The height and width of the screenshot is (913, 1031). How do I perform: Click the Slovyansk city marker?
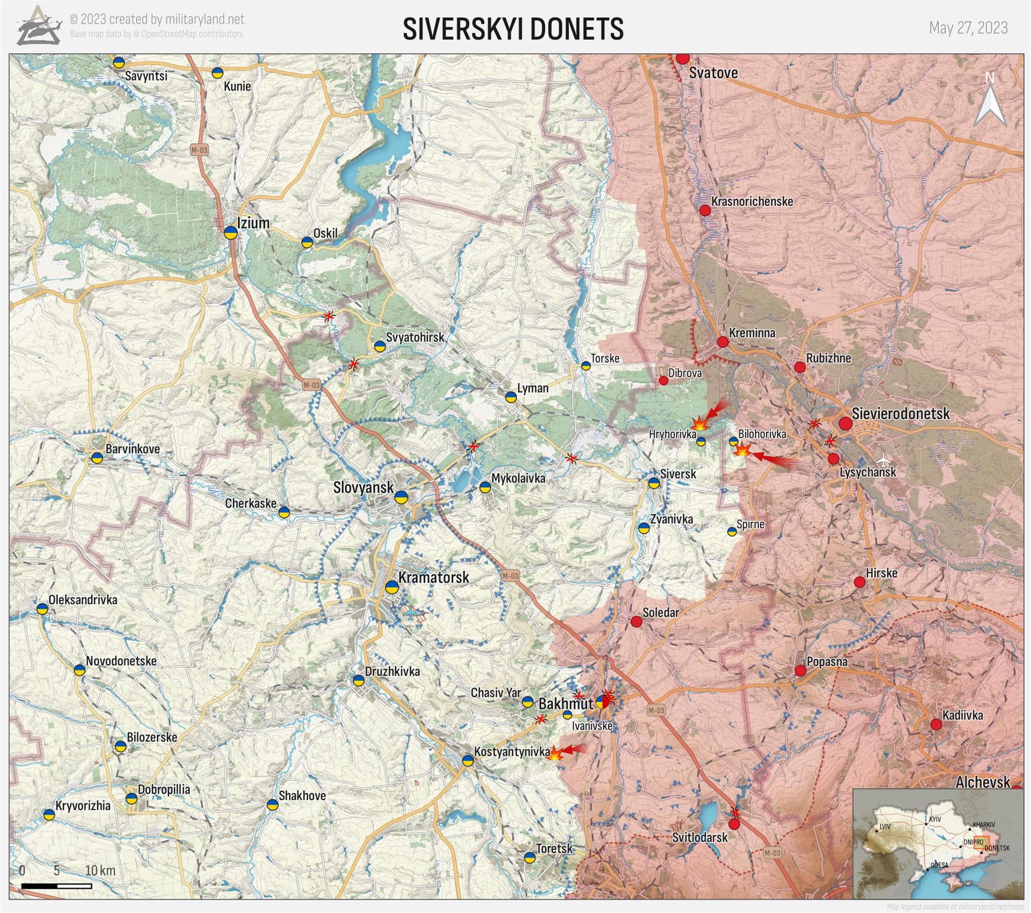tap(401, 497)
